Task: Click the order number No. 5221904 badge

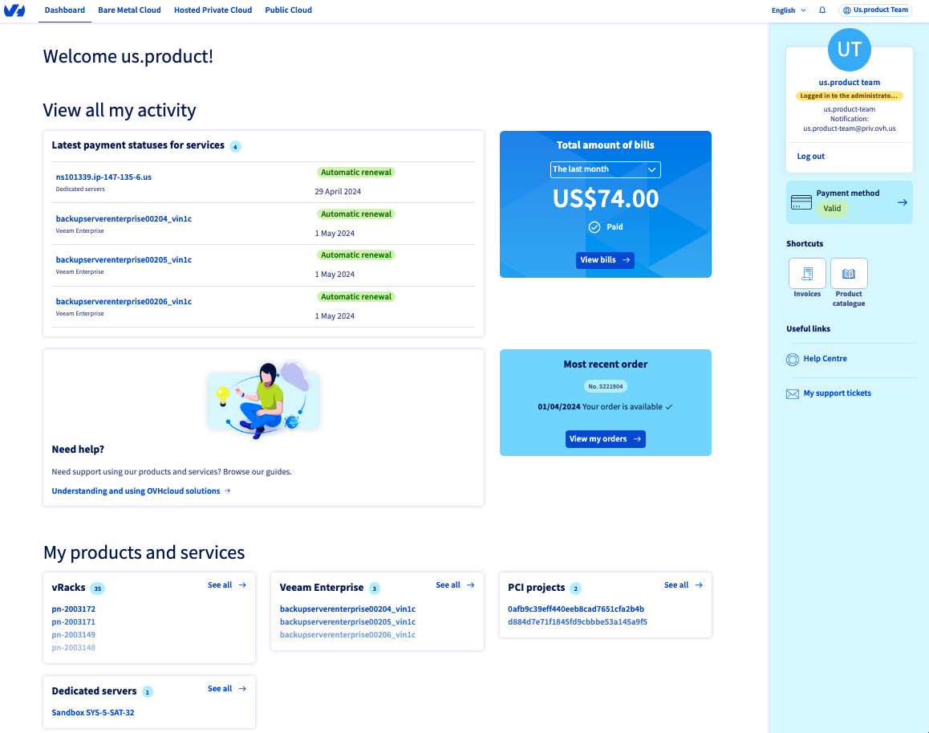Action: click(605, 386)
